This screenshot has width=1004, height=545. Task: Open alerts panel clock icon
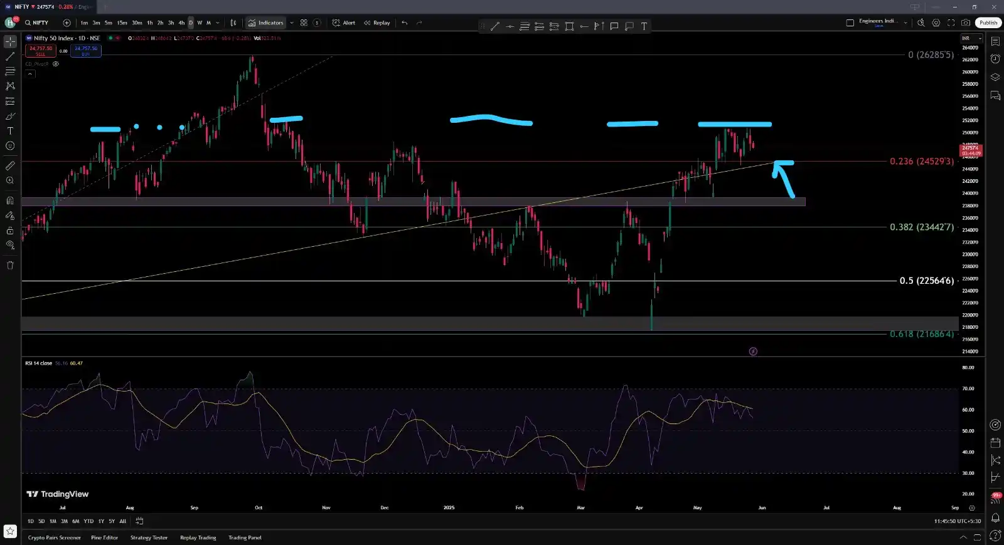(995, 59)
